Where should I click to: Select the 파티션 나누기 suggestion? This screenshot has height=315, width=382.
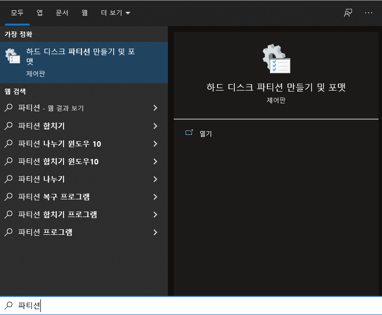tap(84, 179)
